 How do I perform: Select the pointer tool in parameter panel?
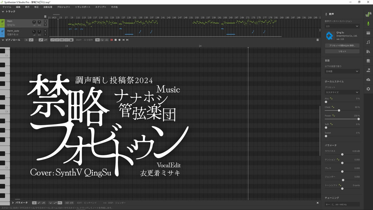coord(34,203)
